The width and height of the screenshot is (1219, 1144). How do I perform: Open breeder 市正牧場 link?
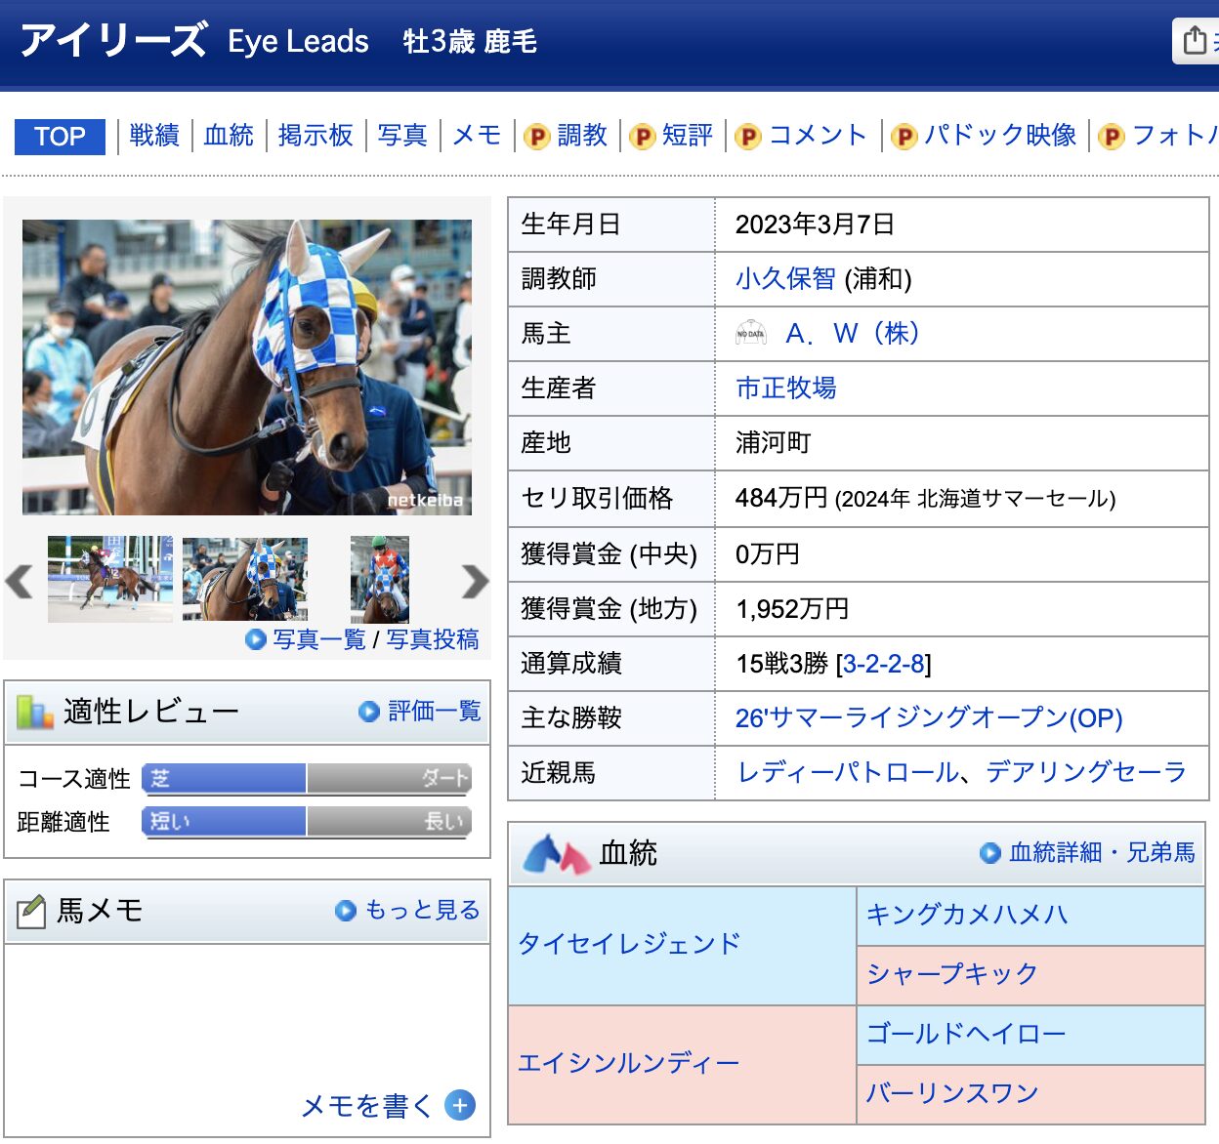point(786,388)
